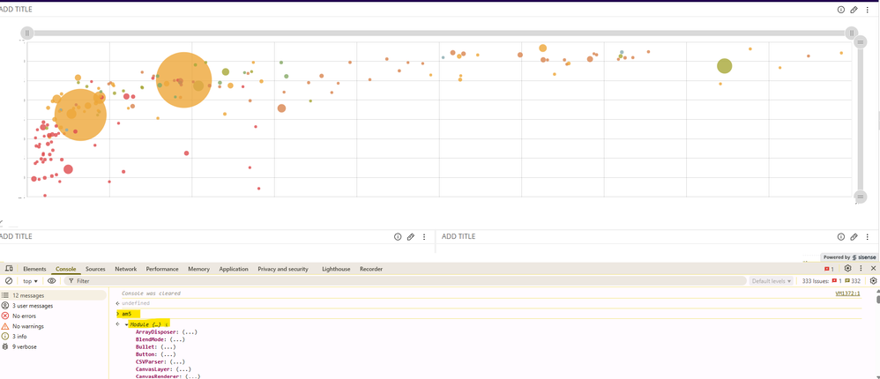
Task: Expand the Default levels dropdown
Action: (x=772, y=281)
